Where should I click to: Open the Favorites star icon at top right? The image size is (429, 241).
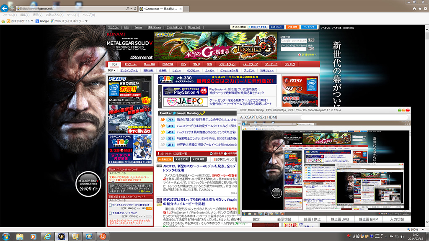coord(420,9)
